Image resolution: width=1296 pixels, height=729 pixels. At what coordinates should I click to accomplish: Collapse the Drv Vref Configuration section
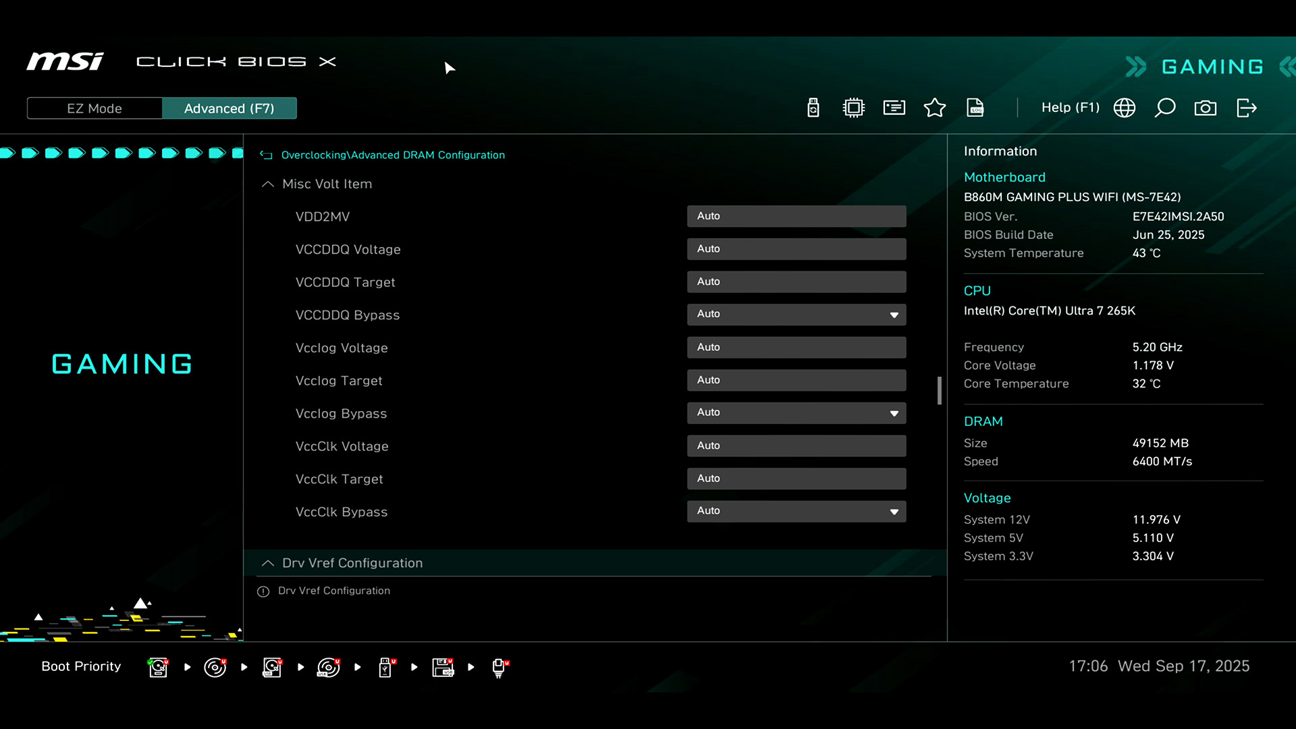(268, 563)
